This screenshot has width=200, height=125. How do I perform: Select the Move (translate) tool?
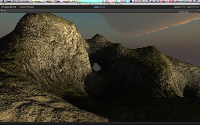pos(7,7)
